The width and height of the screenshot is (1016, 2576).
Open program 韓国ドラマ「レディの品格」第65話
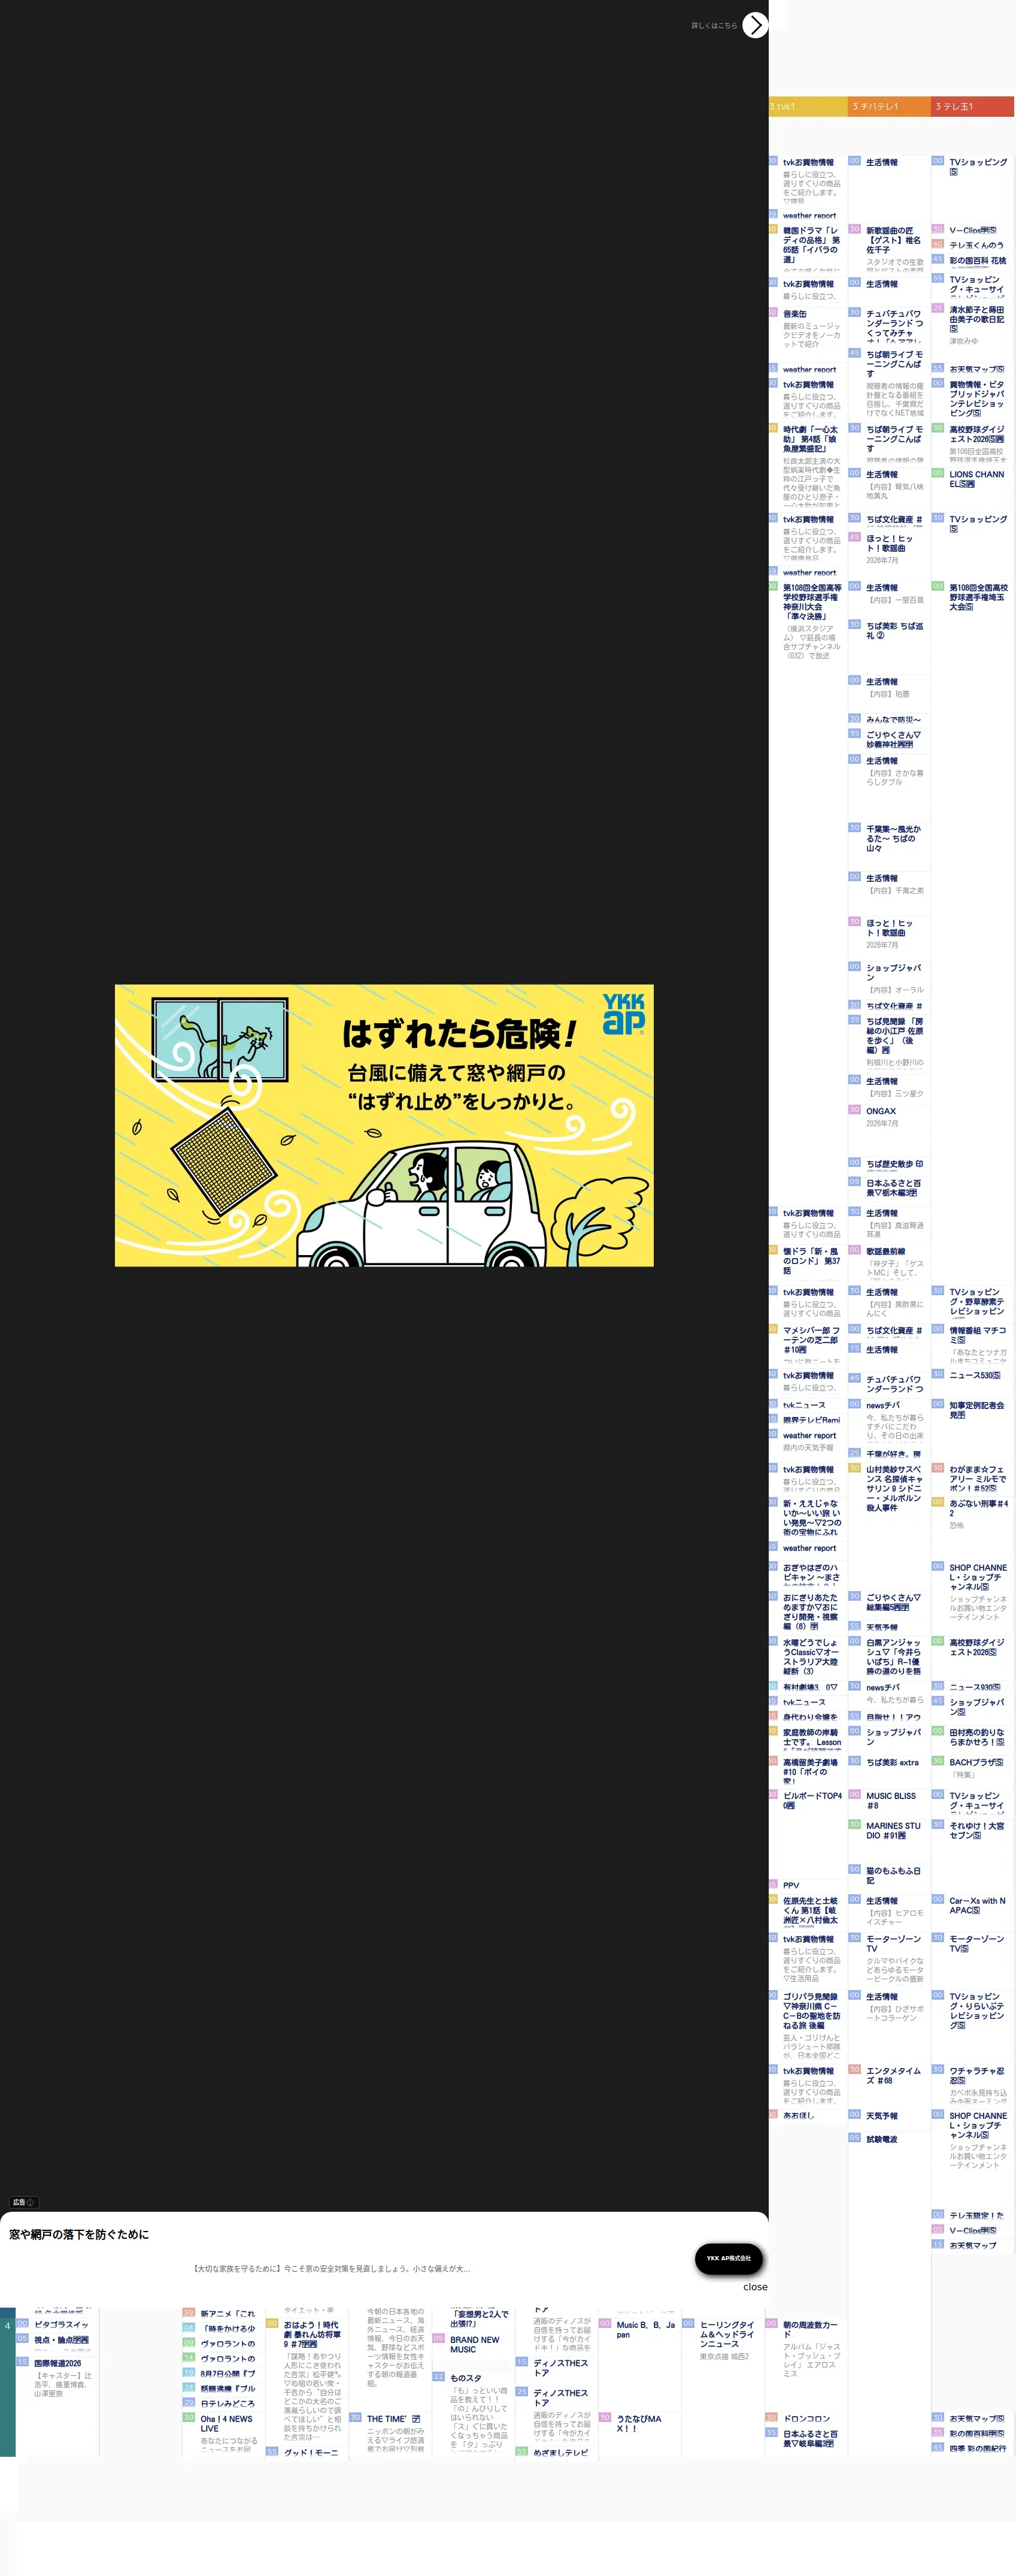point(811,245)
